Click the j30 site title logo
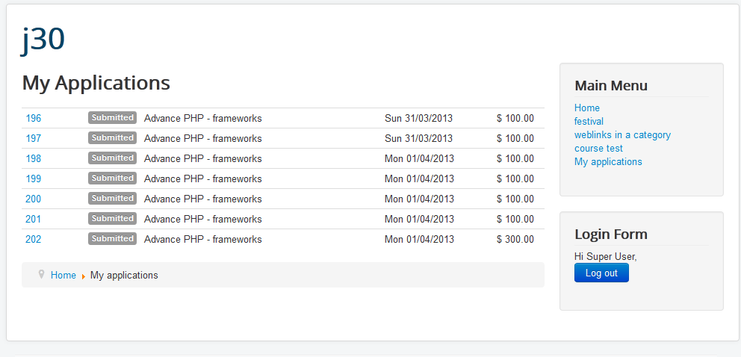Screen dimensions: 741x357 coord(43,40)
